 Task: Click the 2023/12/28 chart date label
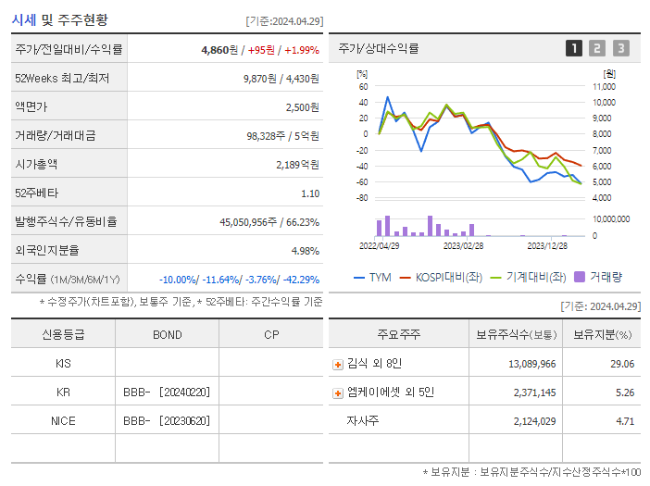[x=547, y=245]
